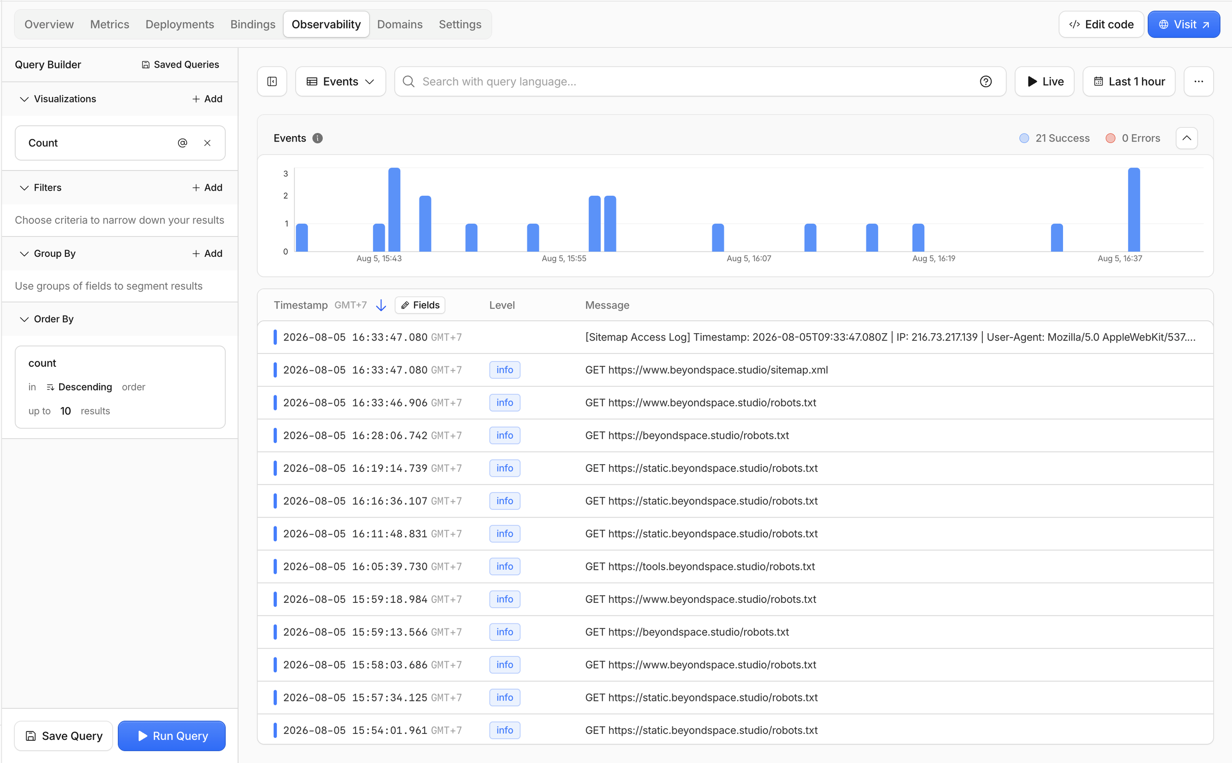1232x763 pixels.
Task: Open the Last 1 hour time range picker
Action: 1129,81
